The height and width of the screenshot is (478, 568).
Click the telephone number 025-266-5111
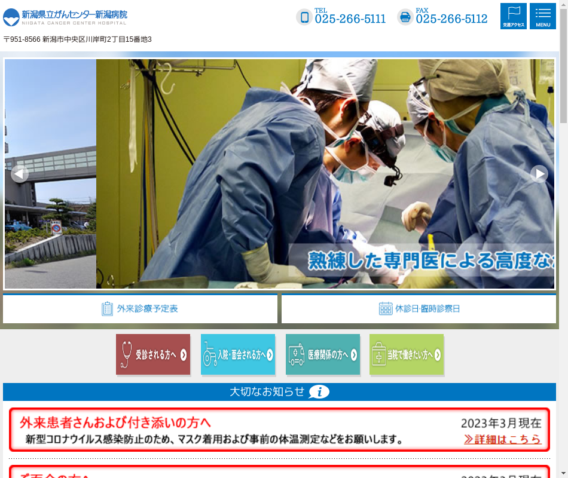tap(350, 19)
